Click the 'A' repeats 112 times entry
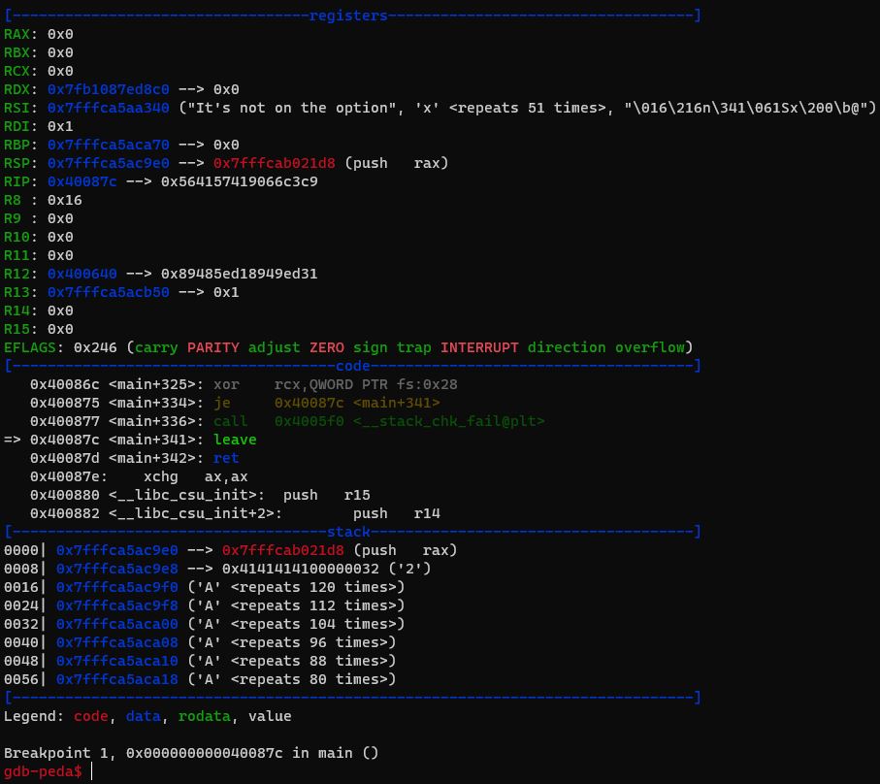This screenshot has height=784, width=880. [296, 606]
